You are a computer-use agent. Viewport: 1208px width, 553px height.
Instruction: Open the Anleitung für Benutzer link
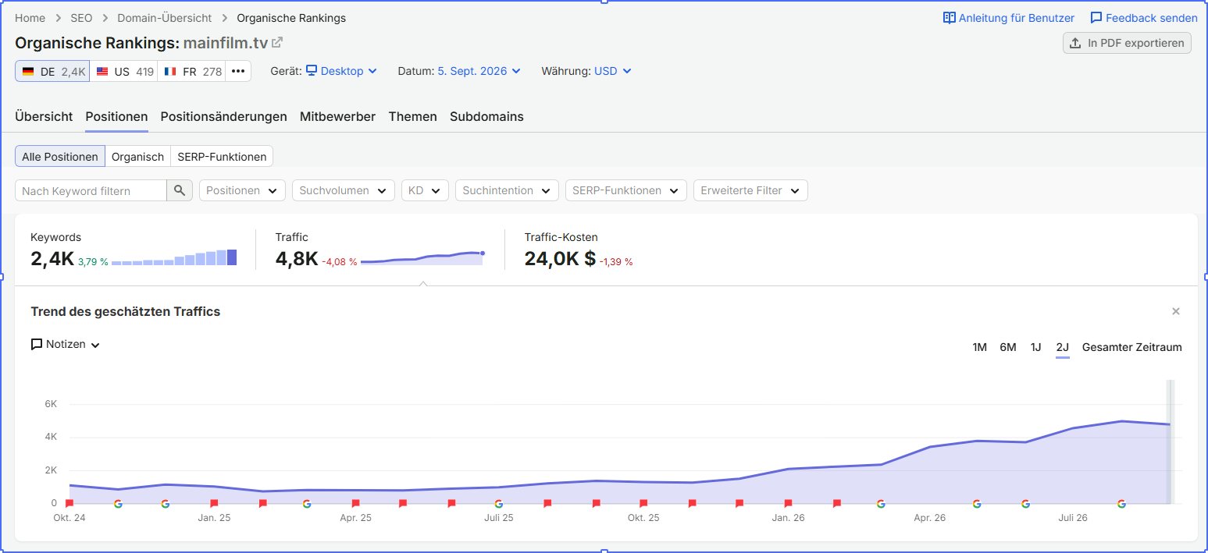[1009, 18]
